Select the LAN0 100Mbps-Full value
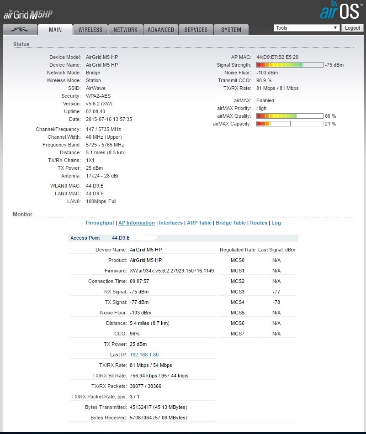The image size is (366, 434). click(101, 201)
